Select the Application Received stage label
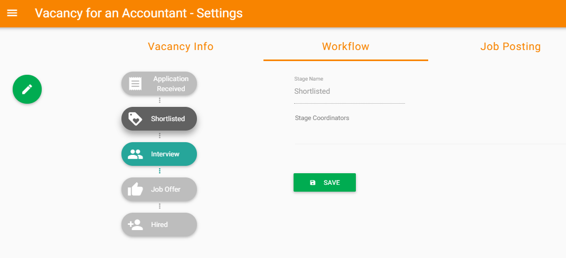 [171, 84]
